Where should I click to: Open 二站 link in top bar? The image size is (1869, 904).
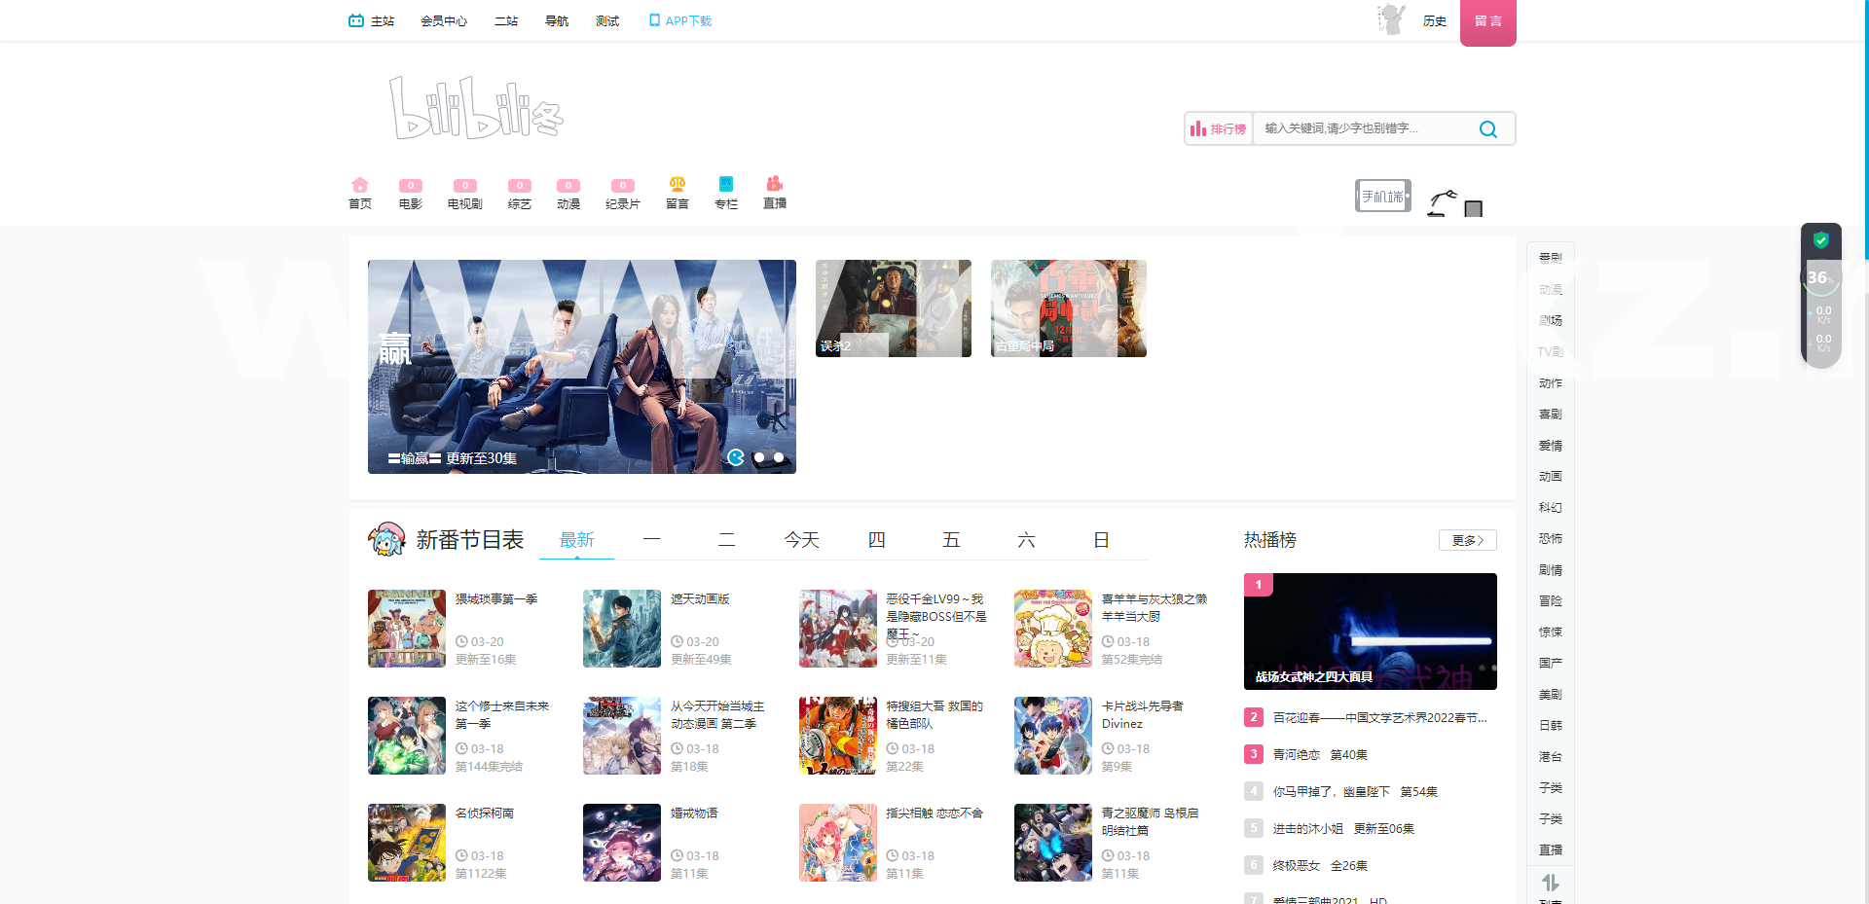(506, 20)
